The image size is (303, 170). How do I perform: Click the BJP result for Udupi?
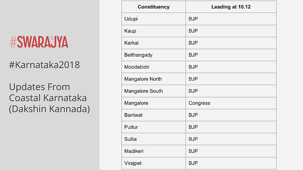[193, 19]
